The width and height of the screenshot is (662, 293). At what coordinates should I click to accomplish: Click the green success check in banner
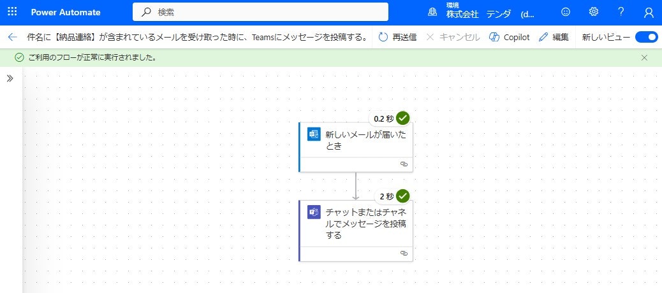[19, 58]
